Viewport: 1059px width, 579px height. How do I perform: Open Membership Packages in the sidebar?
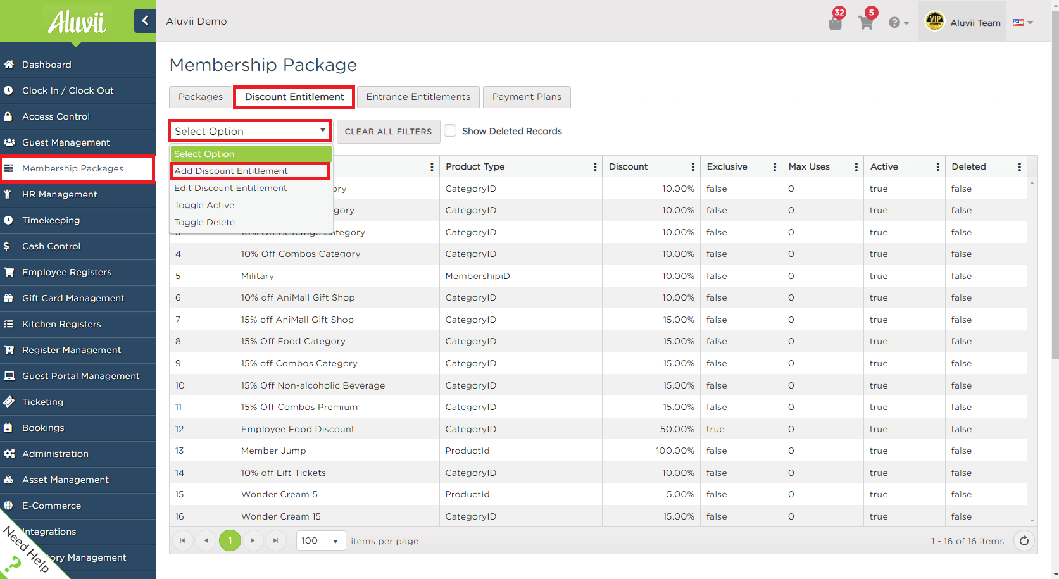[77, 168]
